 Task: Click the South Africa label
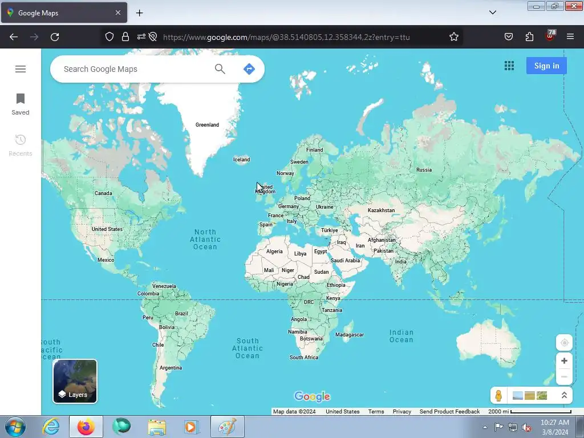(x=304, y=358)
